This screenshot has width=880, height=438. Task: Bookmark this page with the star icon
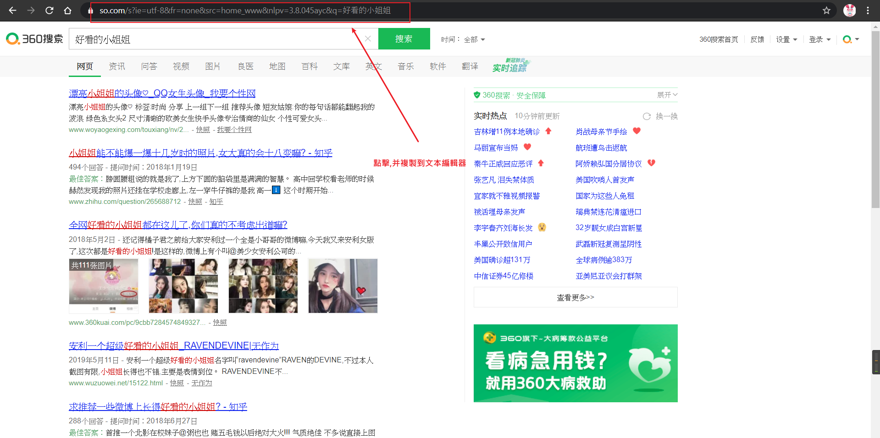(x=826, y=10)
